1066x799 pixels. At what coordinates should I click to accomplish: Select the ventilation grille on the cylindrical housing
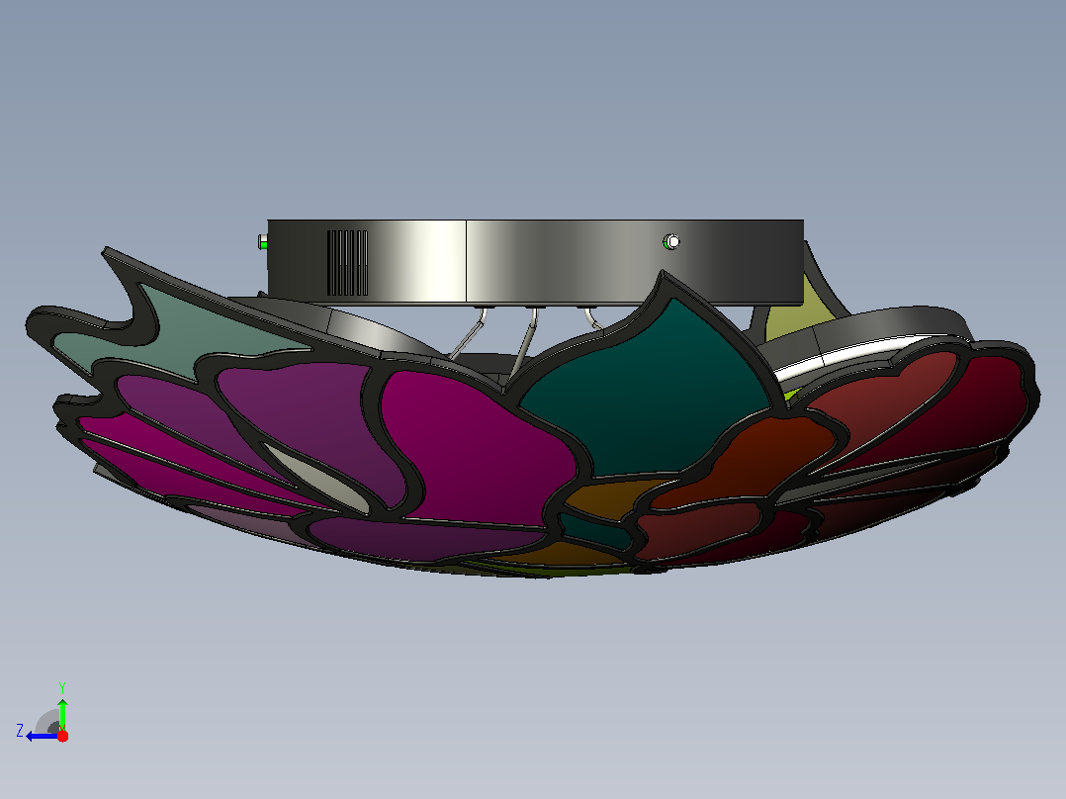tap(347, 262)
